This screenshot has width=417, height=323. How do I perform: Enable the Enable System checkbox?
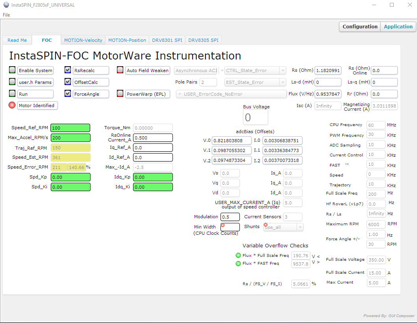point(13,70)
